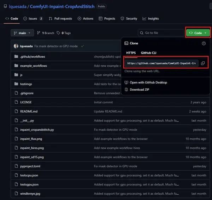This screenshot has height=200, width=212.
Task: Copy the HTTPS clone URL to clipboard
Action: click(x=203, y=63)
